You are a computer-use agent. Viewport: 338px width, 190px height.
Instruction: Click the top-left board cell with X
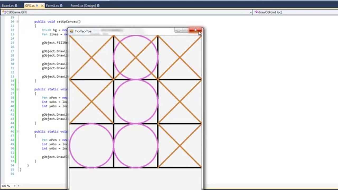click(91, 57)
